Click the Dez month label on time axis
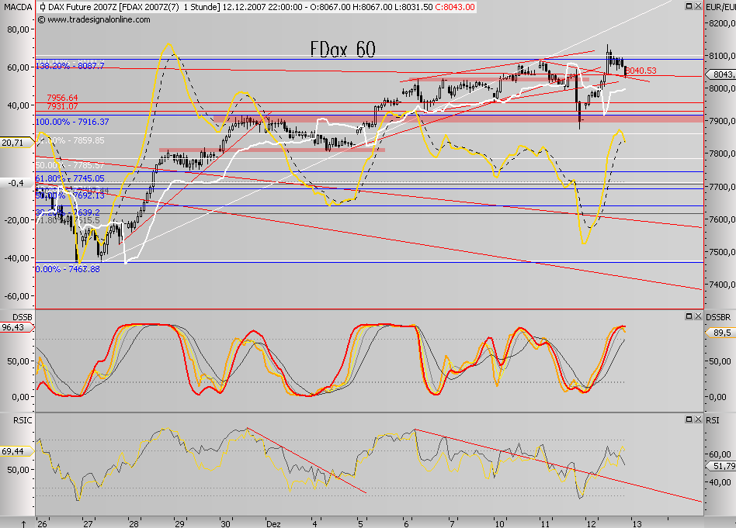 [x=273, y=524]
